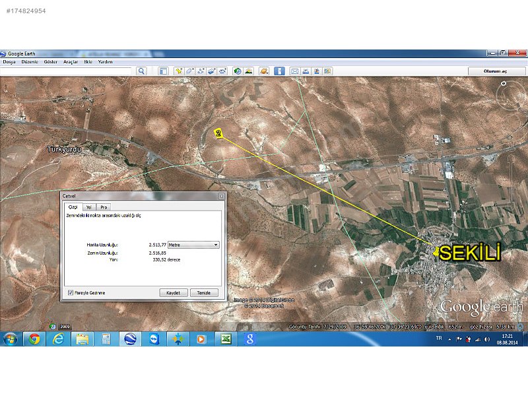
Task: Click the 330,52 derece heading value
Action: [x=166, y=259]
